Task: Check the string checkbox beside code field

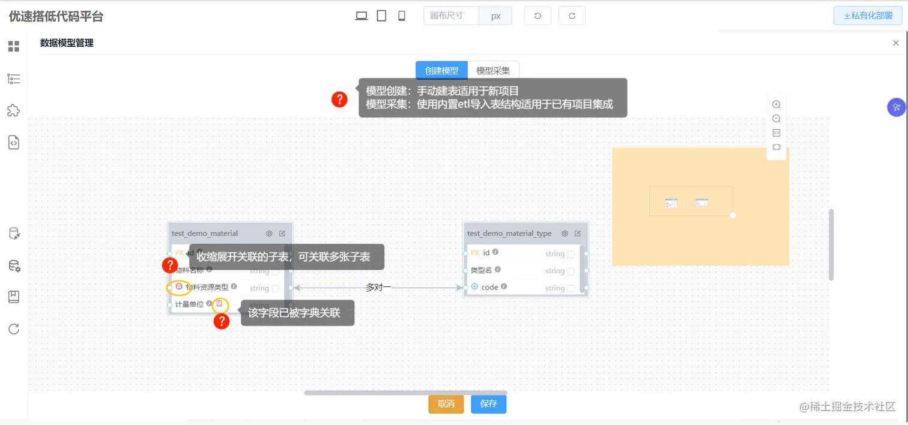Action: click(572, 288)
